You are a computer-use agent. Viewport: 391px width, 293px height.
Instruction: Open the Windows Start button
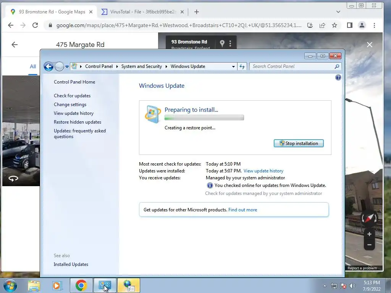10,285
